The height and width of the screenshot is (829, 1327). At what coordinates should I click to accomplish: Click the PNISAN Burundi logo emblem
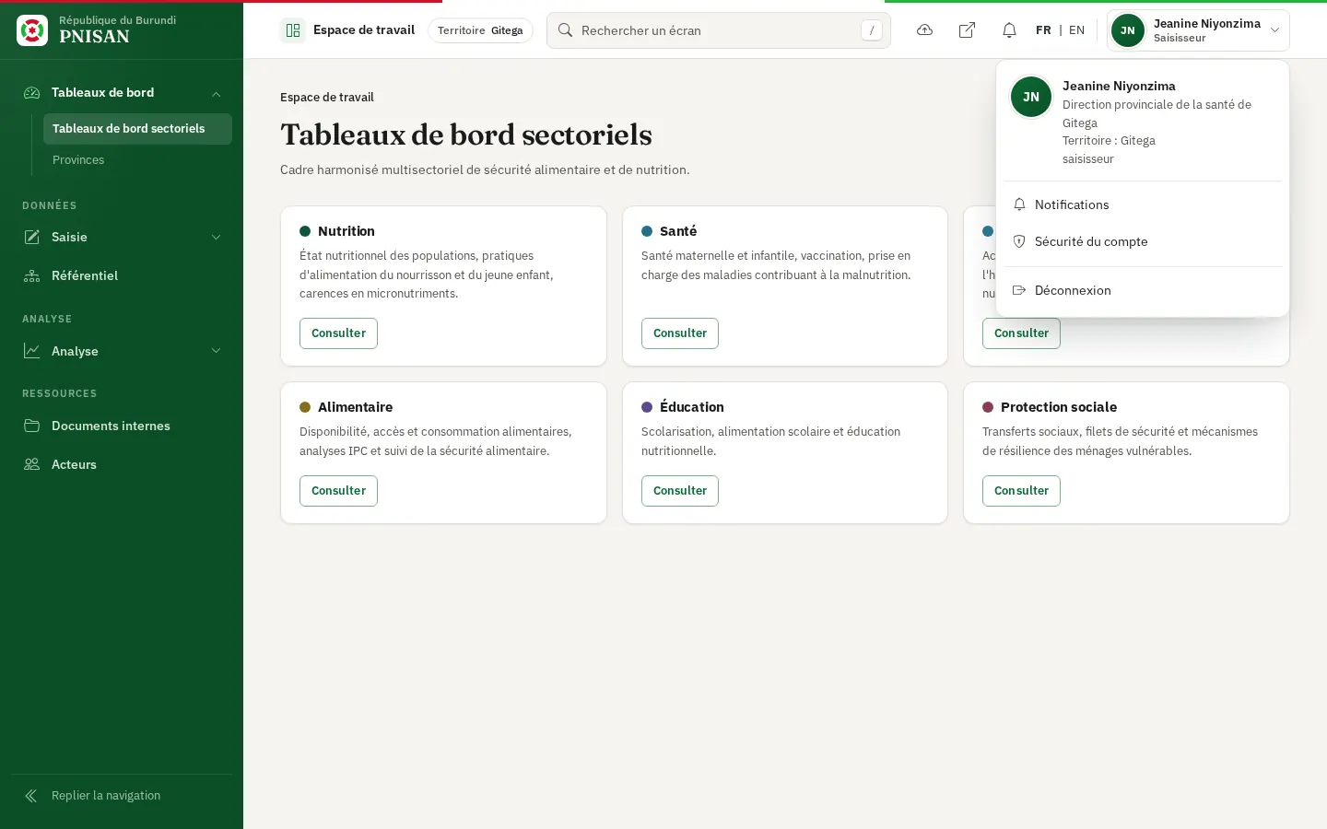32,30
